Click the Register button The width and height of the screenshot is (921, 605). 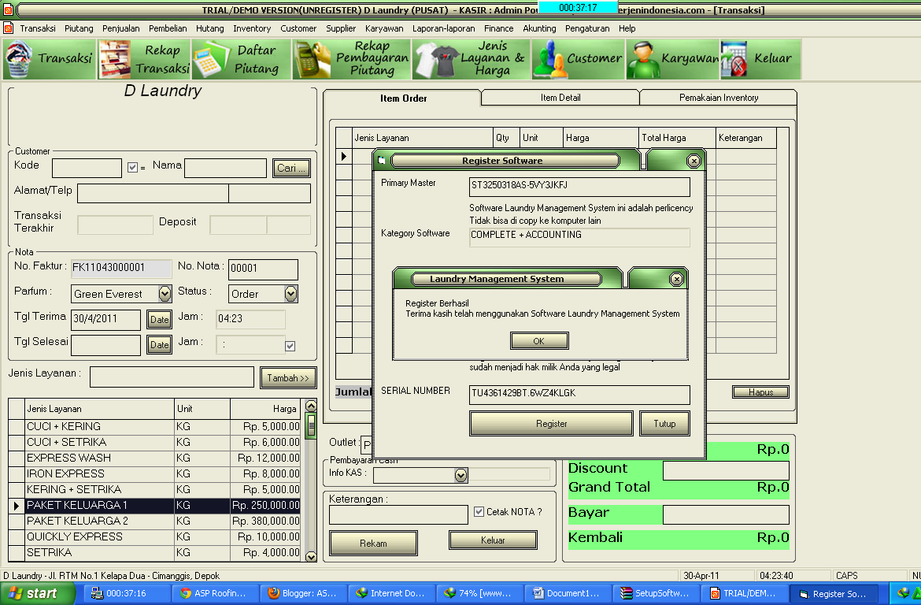pos(551,423)
